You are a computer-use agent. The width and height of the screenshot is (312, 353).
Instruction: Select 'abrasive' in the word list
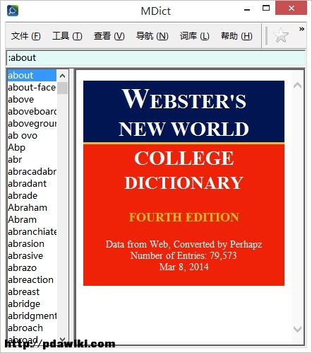pos(32,256)
